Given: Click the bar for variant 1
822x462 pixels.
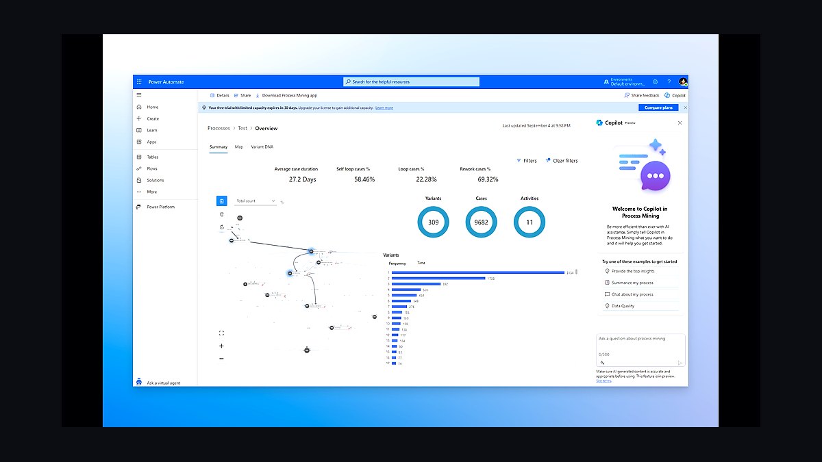Looking at the screenshot, I should 478,272.
